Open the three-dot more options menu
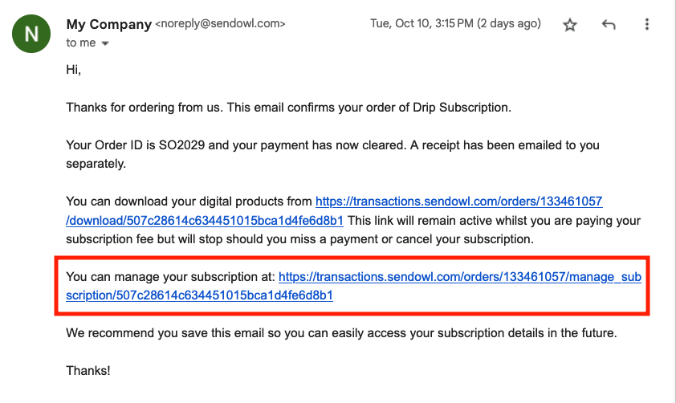This screenshot has width=676, height=403. [x=647, y=25]
